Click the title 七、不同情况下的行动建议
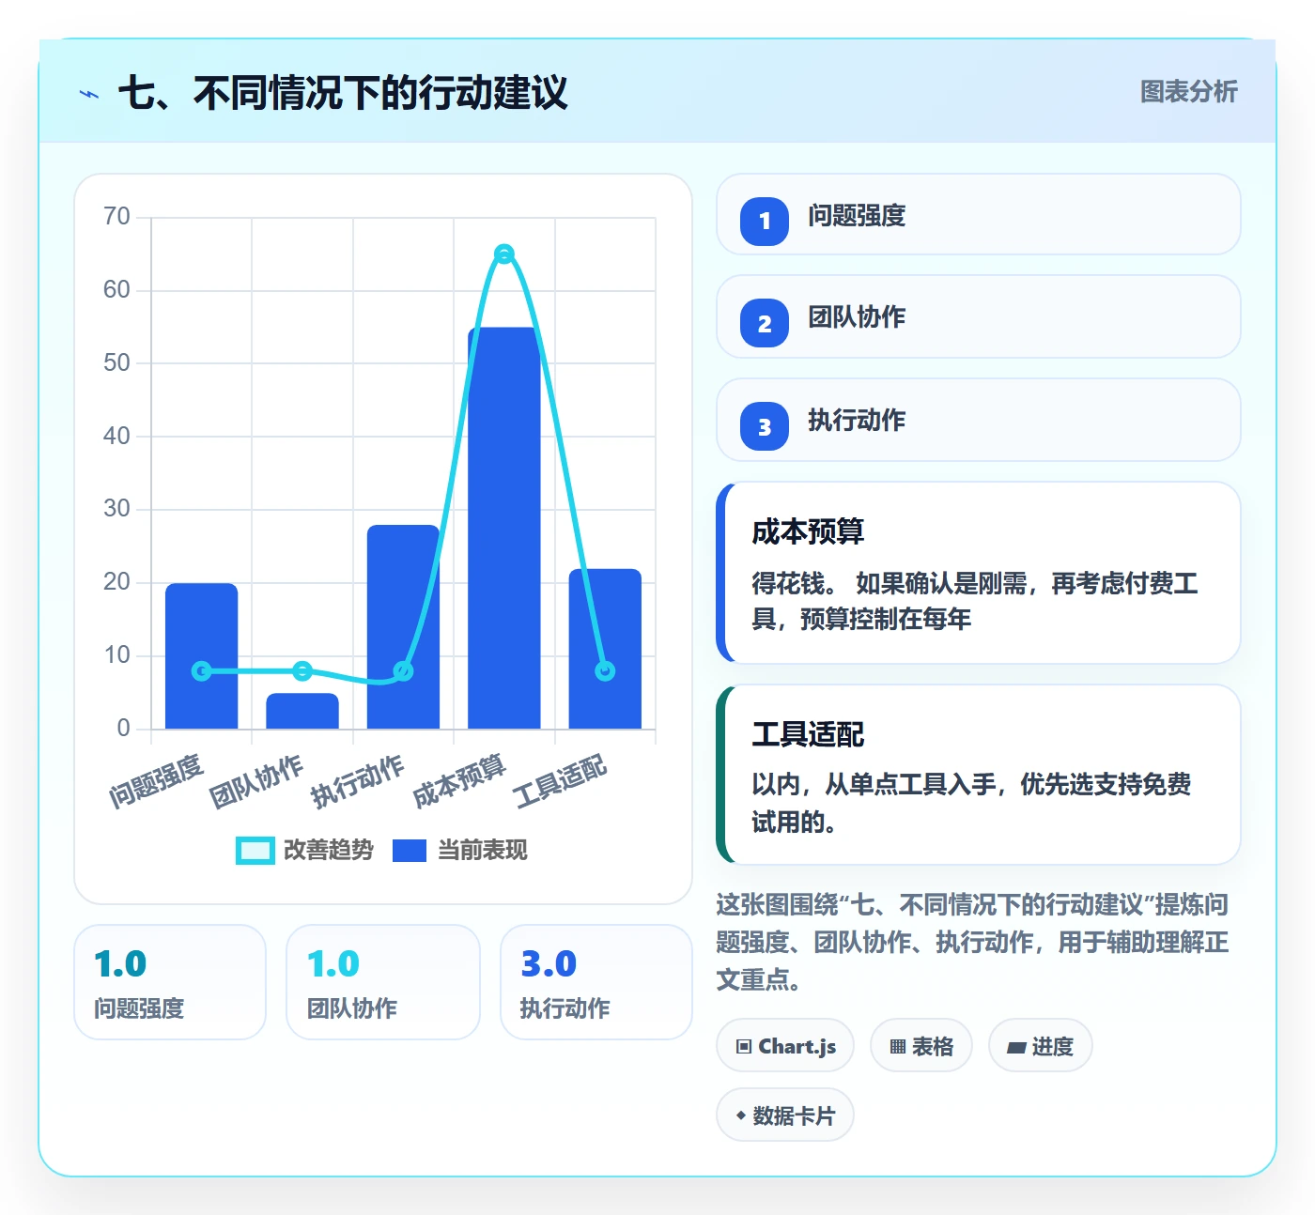1315x1215 pixels. pos(343,93)
